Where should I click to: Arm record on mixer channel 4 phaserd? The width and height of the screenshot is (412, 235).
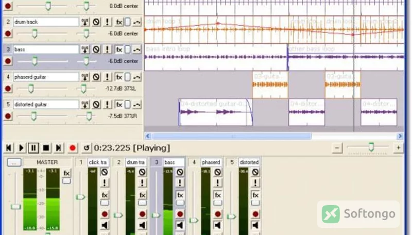coord(217,214)
